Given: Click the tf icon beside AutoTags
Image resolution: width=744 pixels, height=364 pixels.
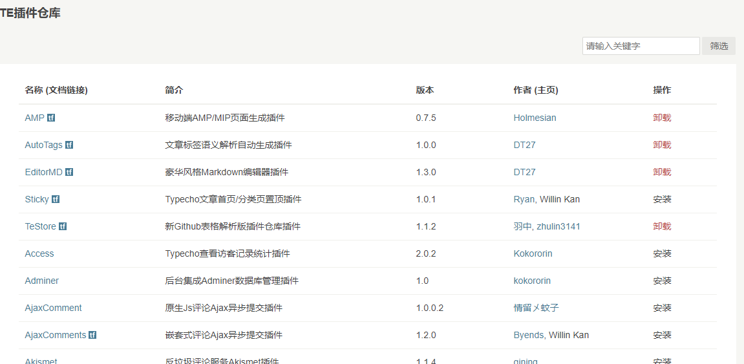Looking at the screenshot, I should 69,145.
